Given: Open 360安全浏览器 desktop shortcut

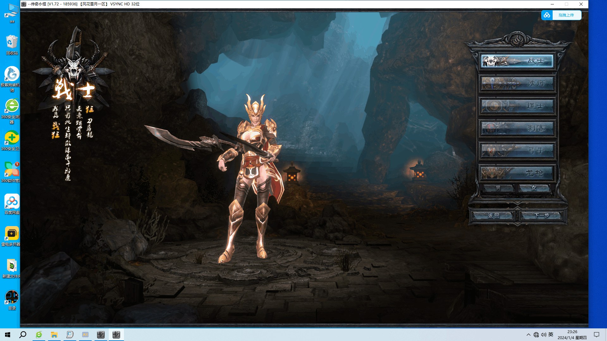Looking at the screenshot, I should 12,111.
